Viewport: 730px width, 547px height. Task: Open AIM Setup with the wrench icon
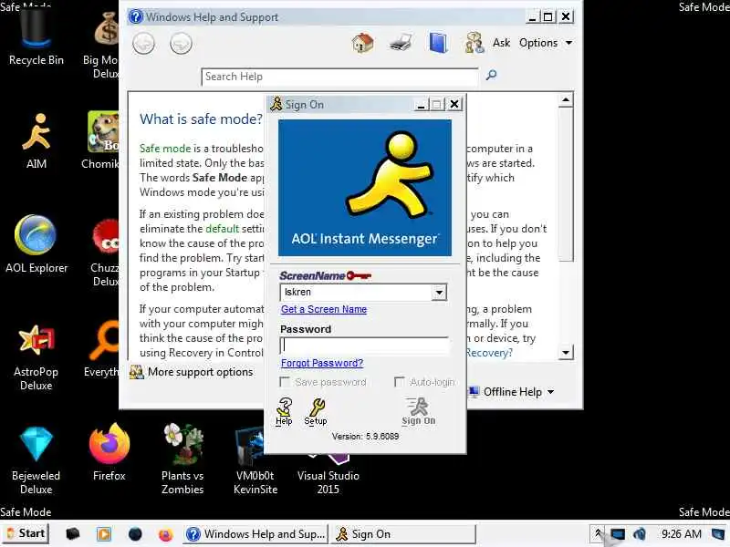coord(316,412)
